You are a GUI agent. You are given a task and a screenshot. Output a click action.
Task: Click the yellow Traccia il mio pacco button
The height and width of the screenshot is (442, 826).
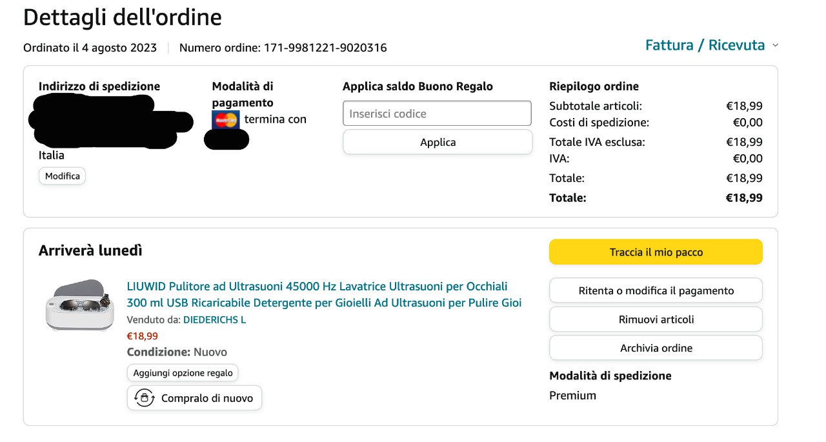point(656,252)
